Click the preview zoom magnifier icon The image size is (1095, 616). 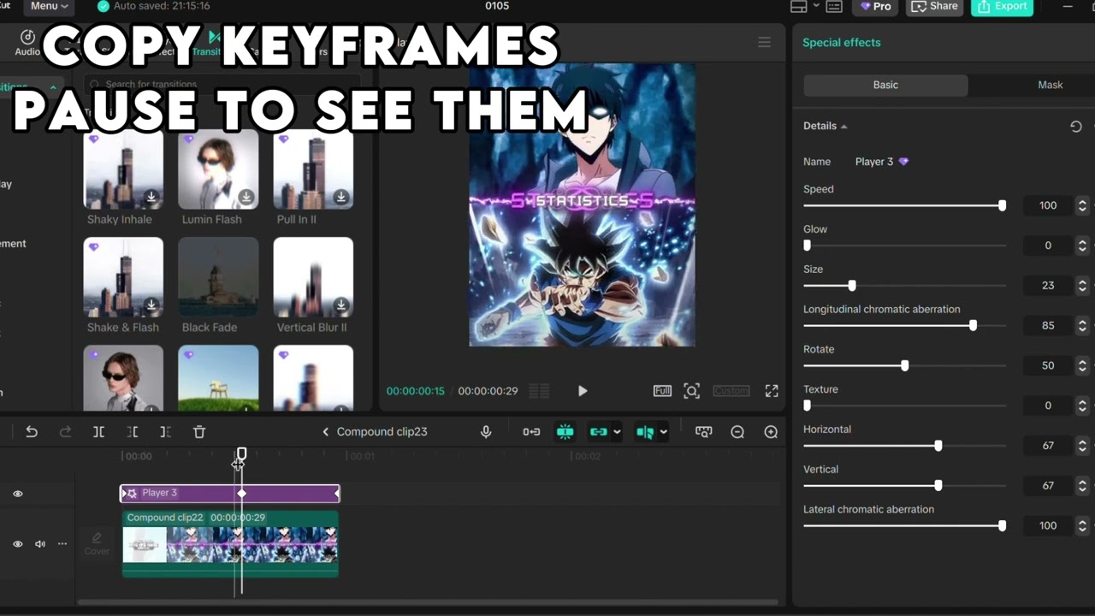(x=691, y=391)
